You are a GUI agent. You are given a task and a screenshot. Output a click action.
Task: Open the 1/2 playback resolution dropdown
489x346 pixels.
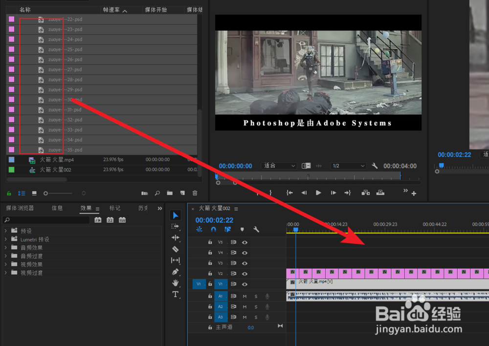(x=348, y=166)
